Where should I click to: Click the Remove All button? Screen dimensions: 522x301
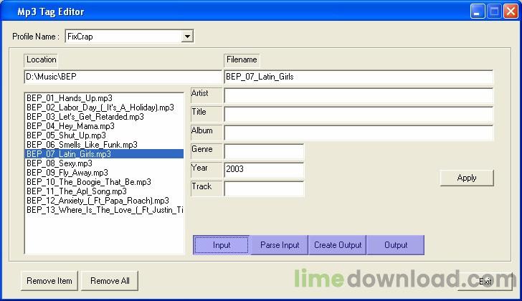[x=110, y=281]
